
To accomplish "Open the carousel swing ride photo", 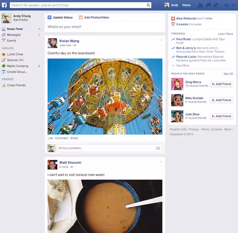I will [x=105, y=96].
